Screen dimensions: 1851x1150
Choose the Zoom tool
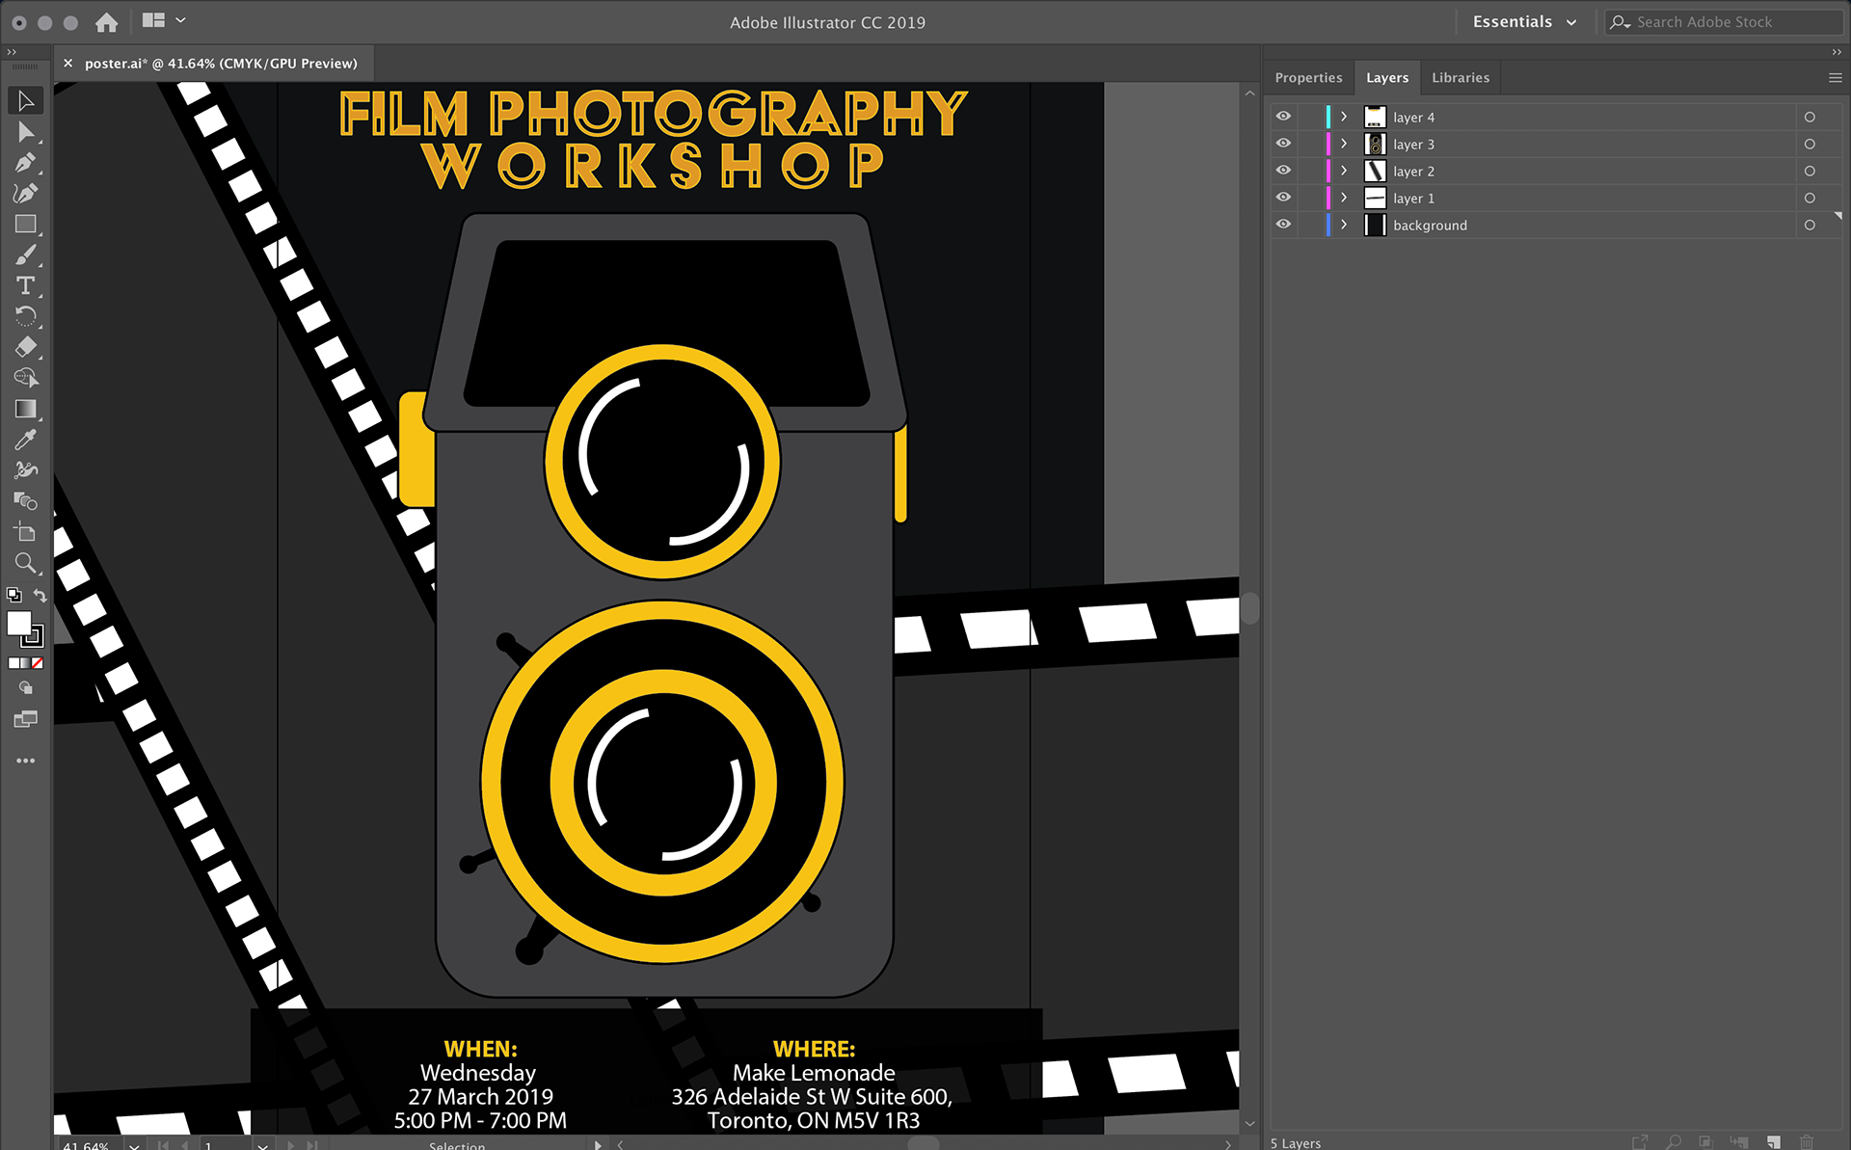coord(26,563)
